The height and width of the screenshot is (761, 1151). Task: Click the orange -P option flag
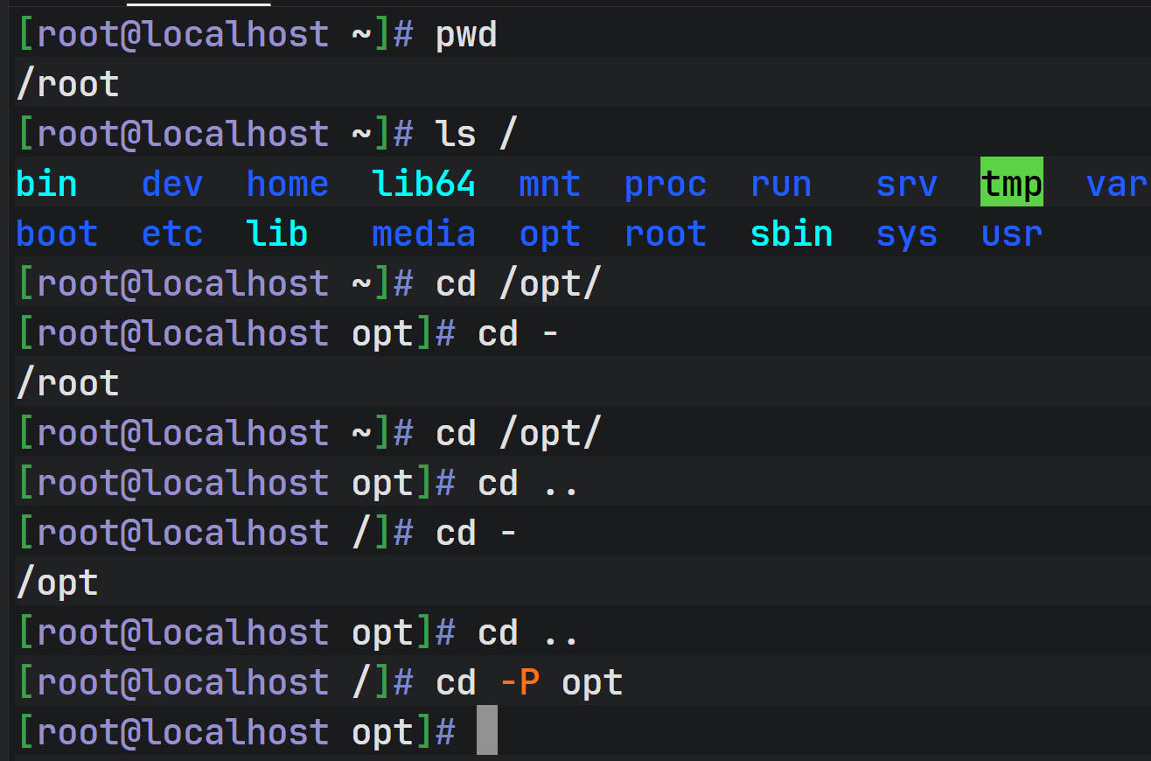tap(520, 681)
